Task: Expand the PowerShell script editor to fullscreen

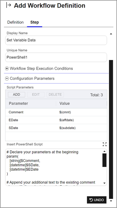Action: (105, 144)
